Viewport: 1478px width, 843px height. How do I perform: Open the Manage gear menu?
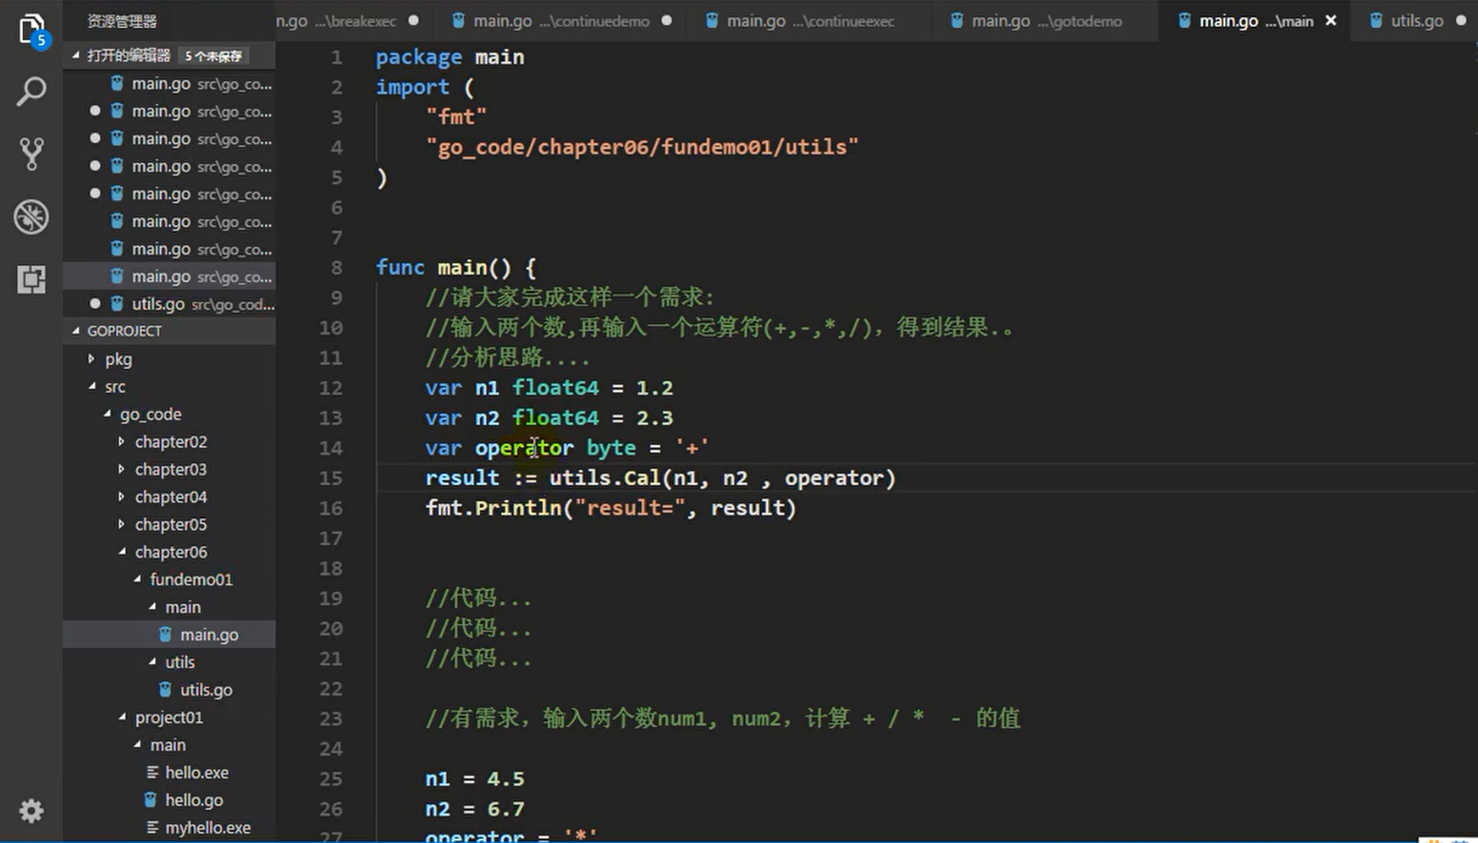point(31,811)
